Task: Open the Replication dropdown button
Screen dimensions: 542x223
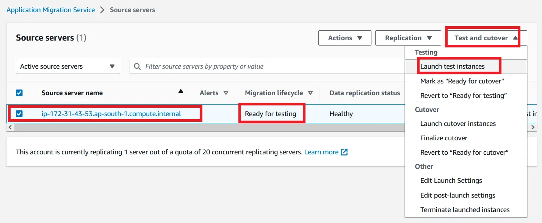Action: tap(408, 38)
